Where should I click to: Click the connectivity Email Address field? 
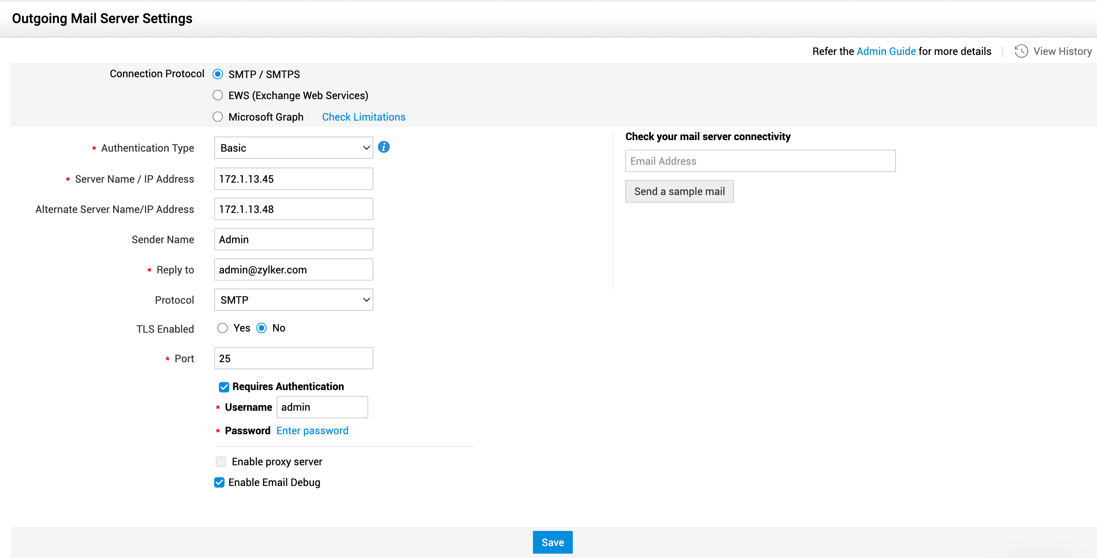point(760,161)
